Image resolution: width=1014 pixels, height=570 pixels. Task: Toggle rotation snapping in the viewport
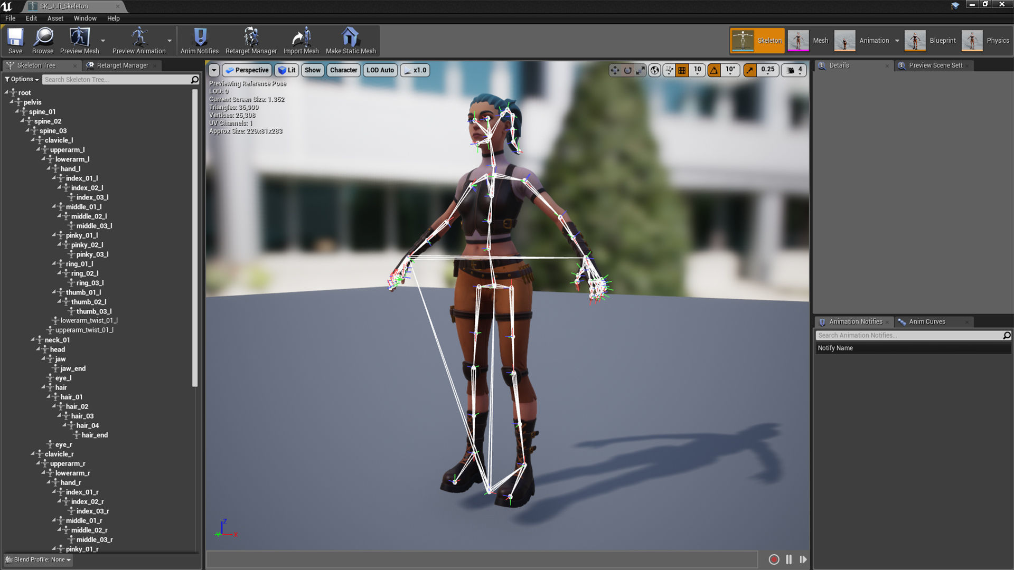(x=714, y=70)
